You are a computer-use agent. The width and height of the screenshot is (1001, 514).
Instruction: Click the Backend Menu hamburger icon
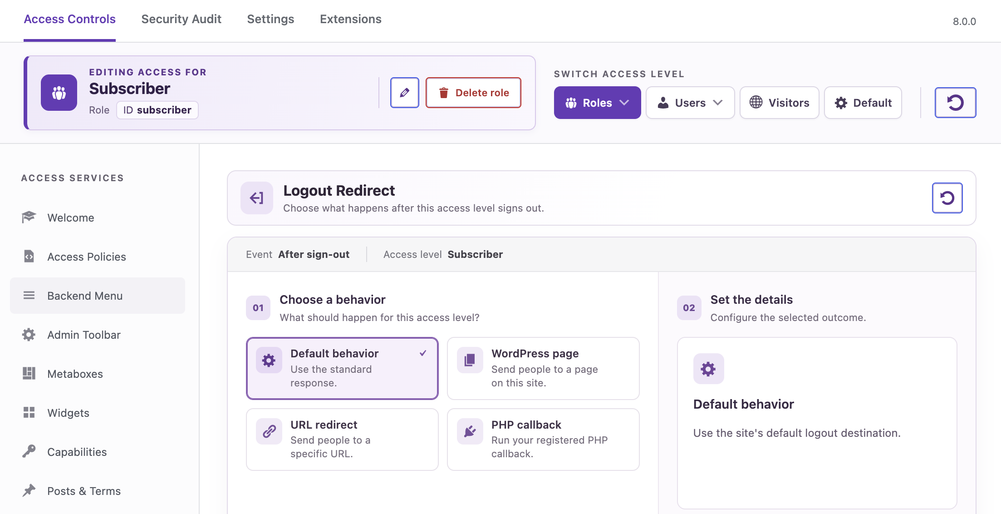point(29,296)
